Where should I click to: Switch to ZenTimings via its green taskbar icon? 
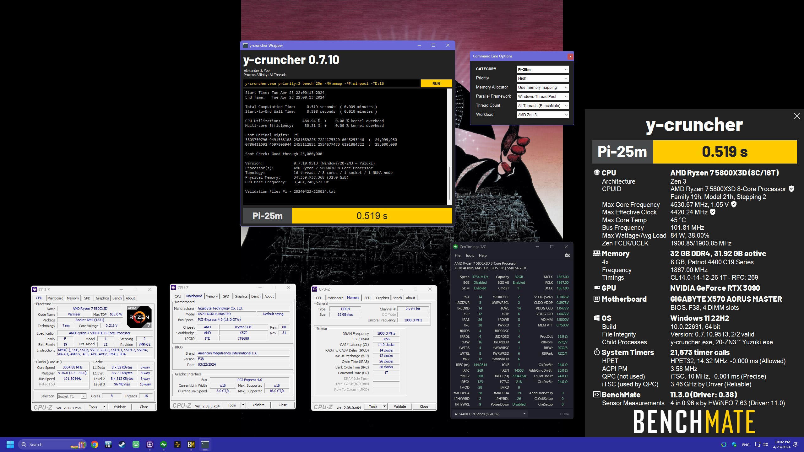point(163,444)
